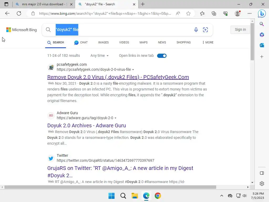Open the profile avatar icon

pos(237,13)
